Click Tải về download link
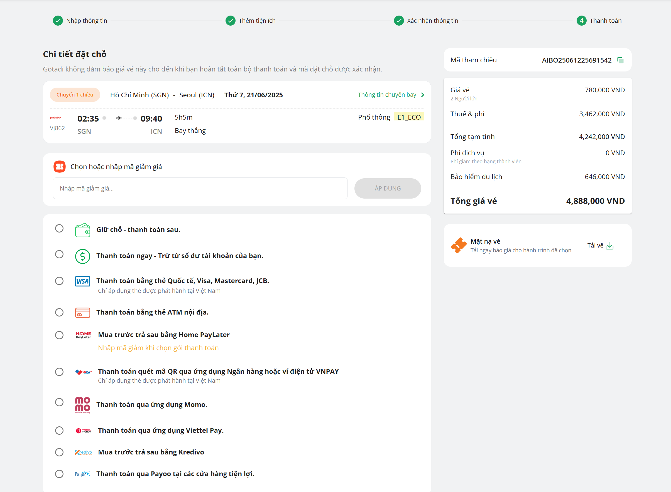Screen dimensions: 671x492 coord(595,245)
